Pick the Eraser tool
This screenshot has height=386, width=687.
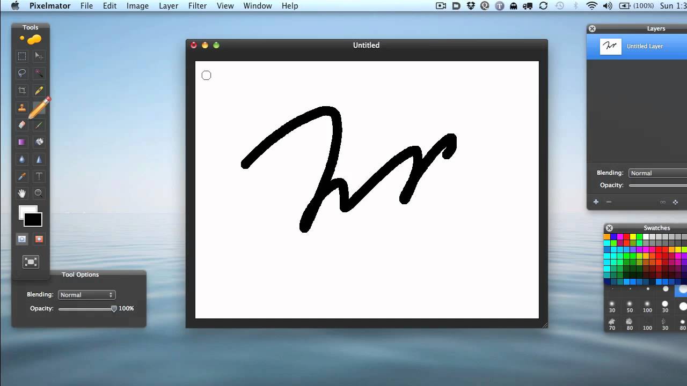tap(22, 125)
